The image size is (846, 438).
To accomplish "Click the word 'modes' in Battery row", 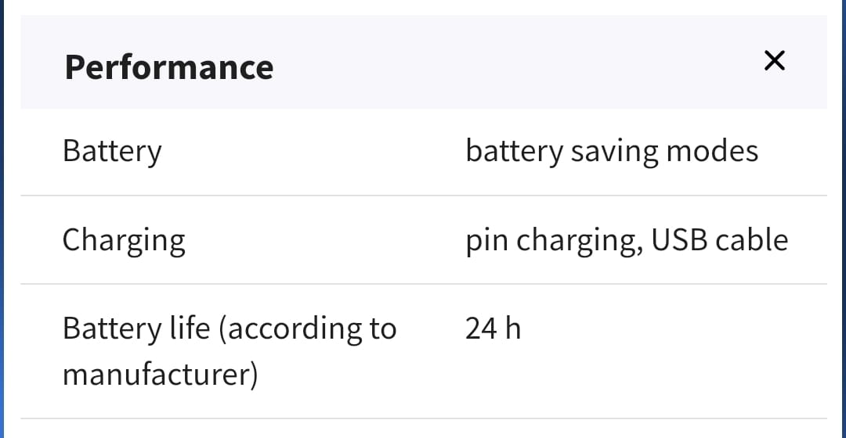I will coord(711,150).
